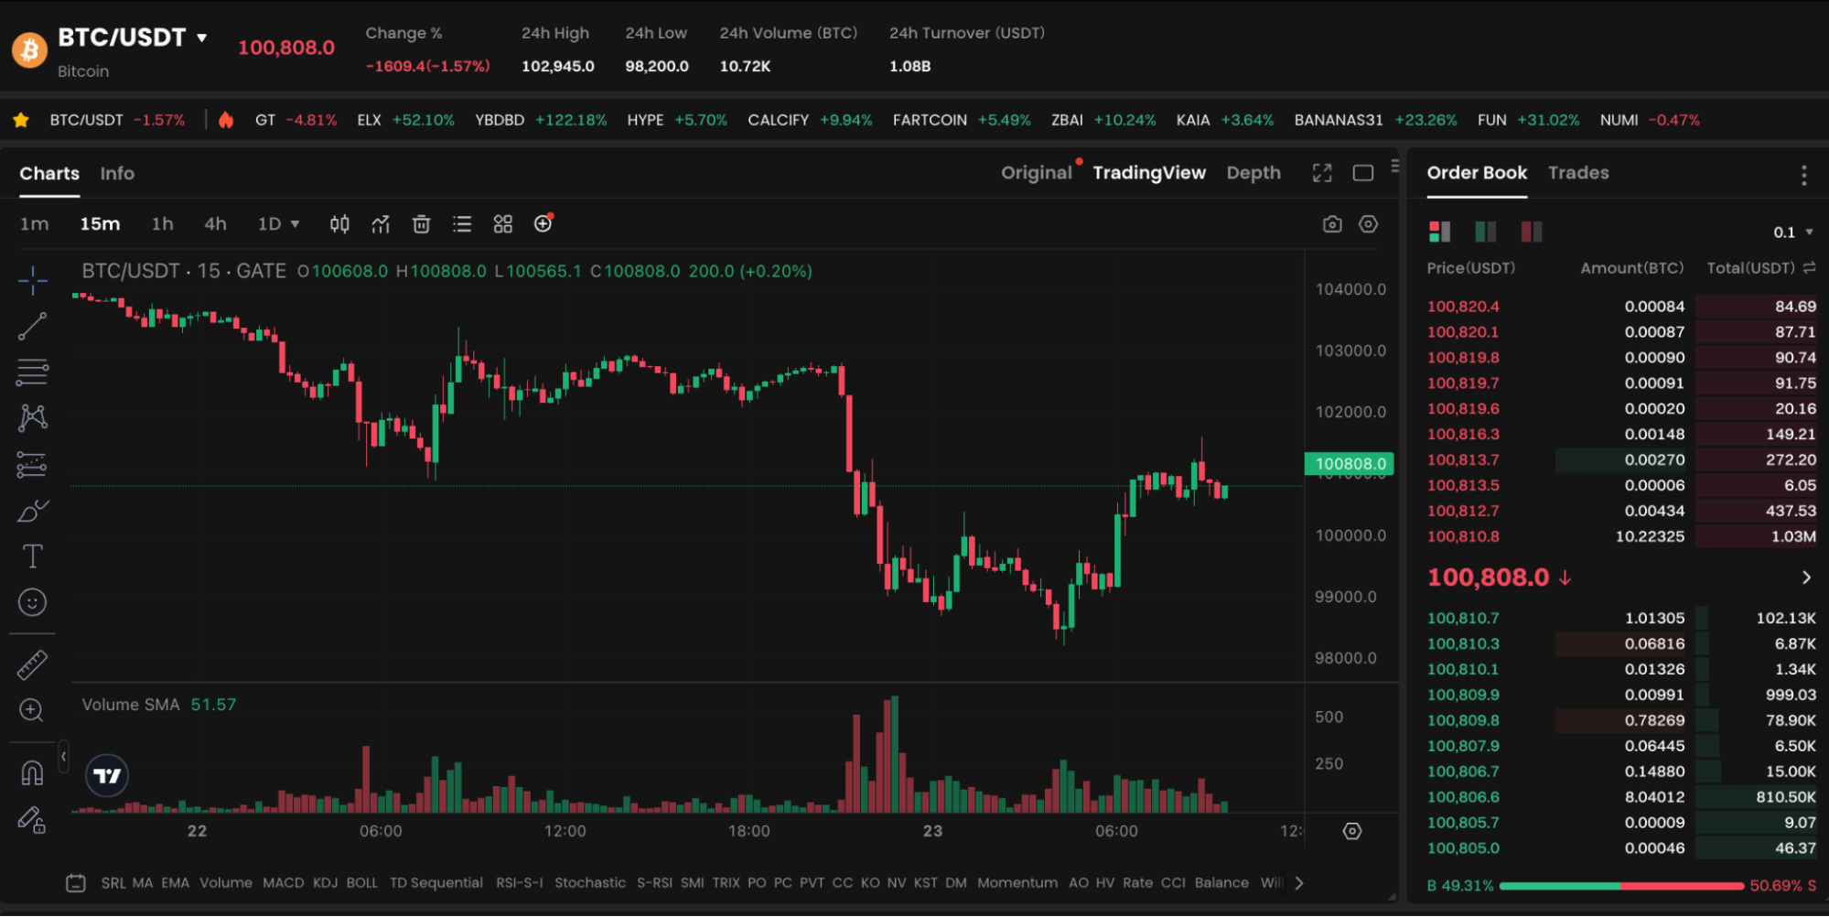Open the BTC/USDT pair selector dropdown
Viewport: 1829px width, 917px height.
(x=202, y=38)
